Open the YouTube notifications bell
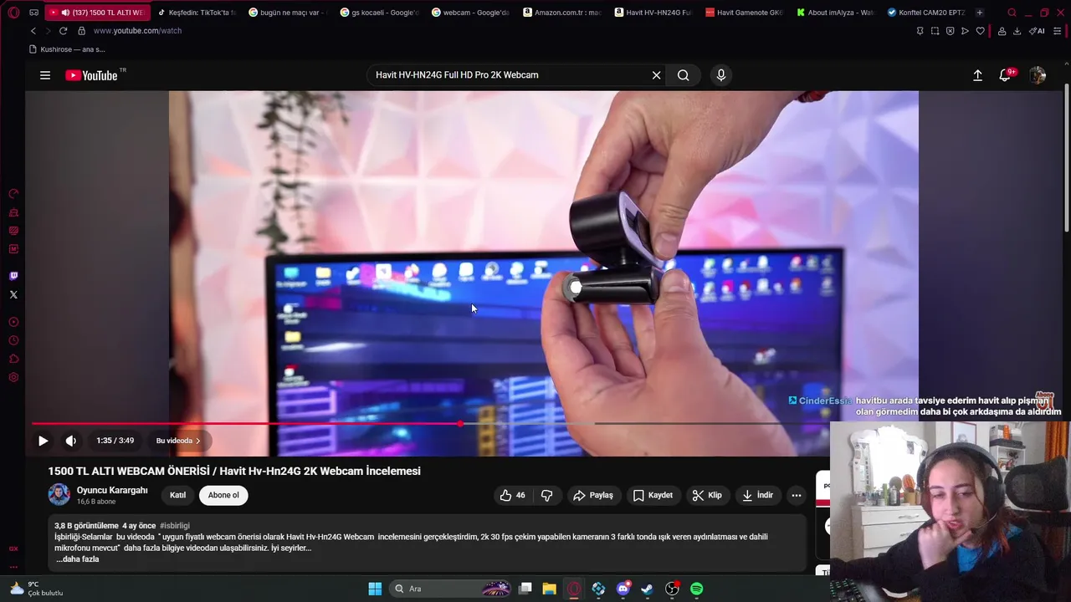 pos(1006,75)
